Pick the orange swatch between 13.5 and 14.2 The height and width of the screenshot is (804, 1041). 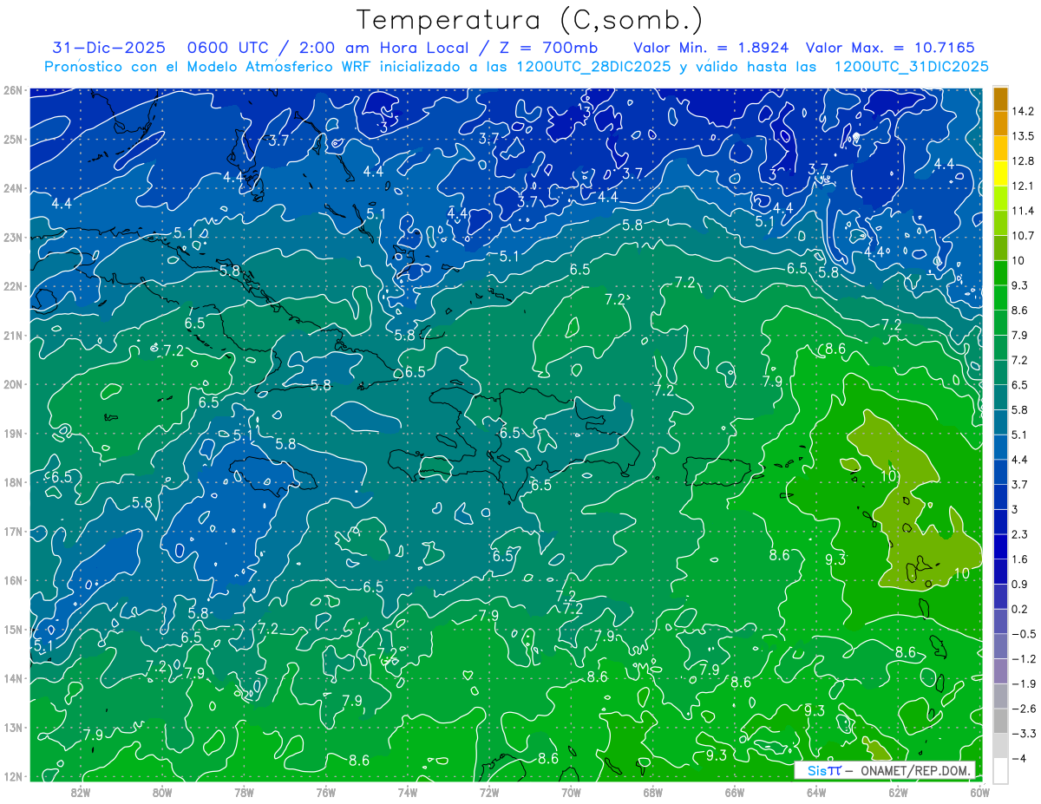[x=1000, y=123]
